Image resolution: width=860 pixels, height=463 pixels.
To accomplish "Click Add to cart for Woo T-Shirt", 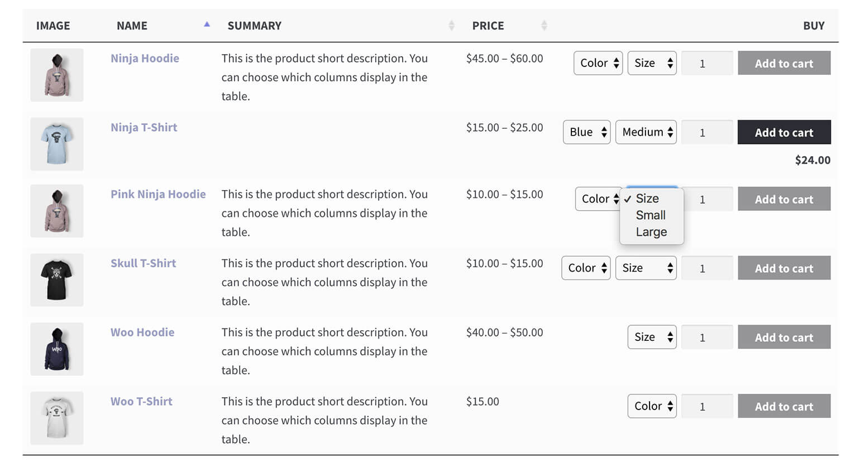I will (784, 406).
